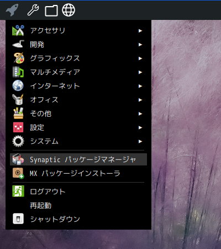Expand the 開発 submenu arrow
221x249 pixels.
click(x=140, y=44)
